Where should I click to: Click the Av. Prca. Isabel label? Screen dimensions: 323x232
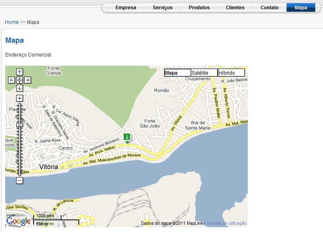(102, 151)
